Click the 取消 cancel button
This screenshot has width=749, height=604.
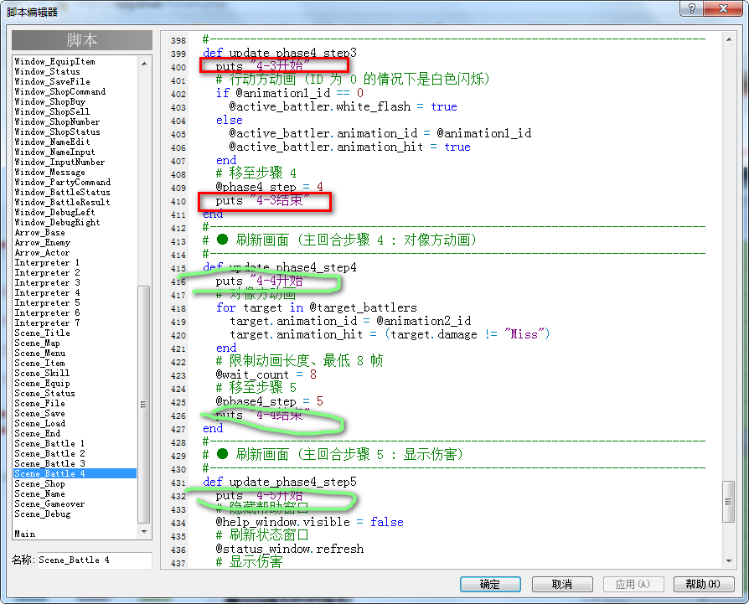tap(562, 584)
